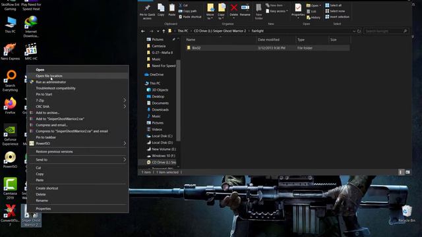Click Copy path in ribbon

[187, 11]
